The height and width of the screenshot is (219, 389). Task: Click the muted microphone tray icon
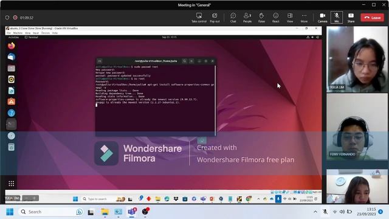coord(325,212)
